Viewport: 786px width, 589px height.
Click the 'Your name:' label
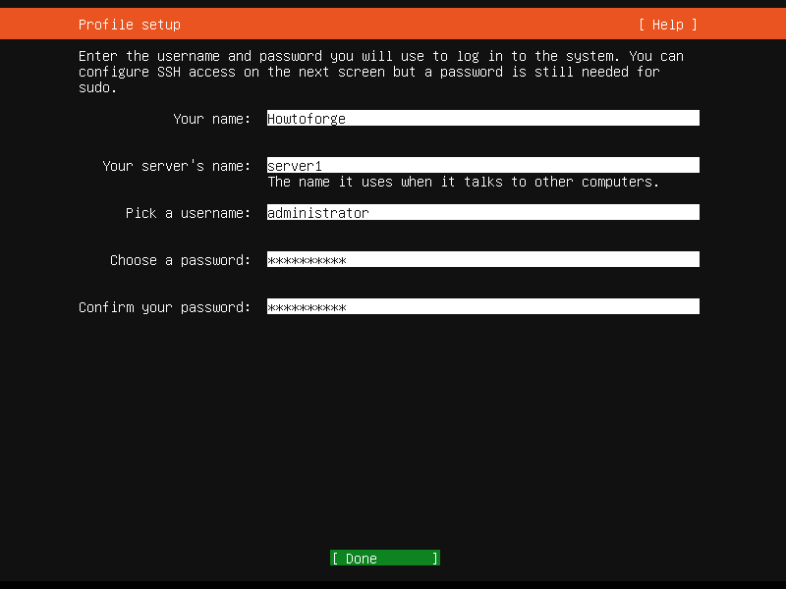coord(211,119)
